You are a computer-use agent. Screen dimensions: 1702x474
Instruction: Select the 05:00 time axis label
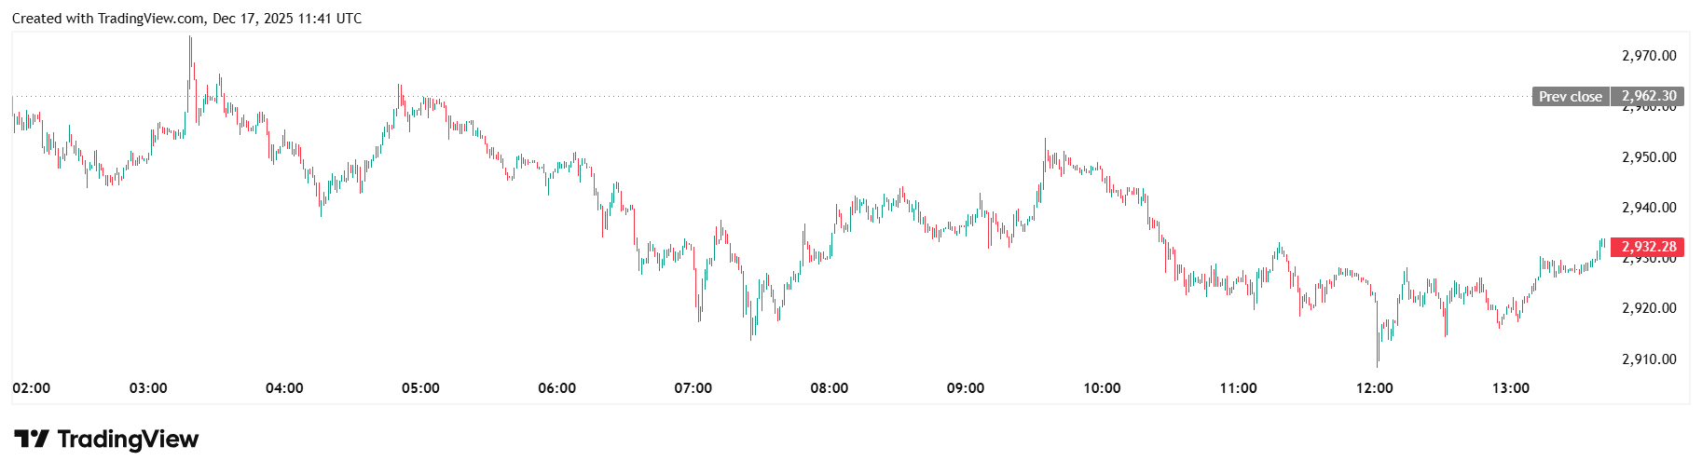(420, 388)
